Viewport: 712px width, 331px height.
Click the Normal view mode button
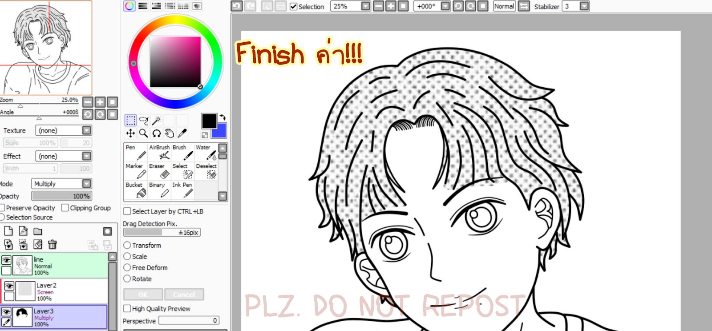[x=504, y=6]
